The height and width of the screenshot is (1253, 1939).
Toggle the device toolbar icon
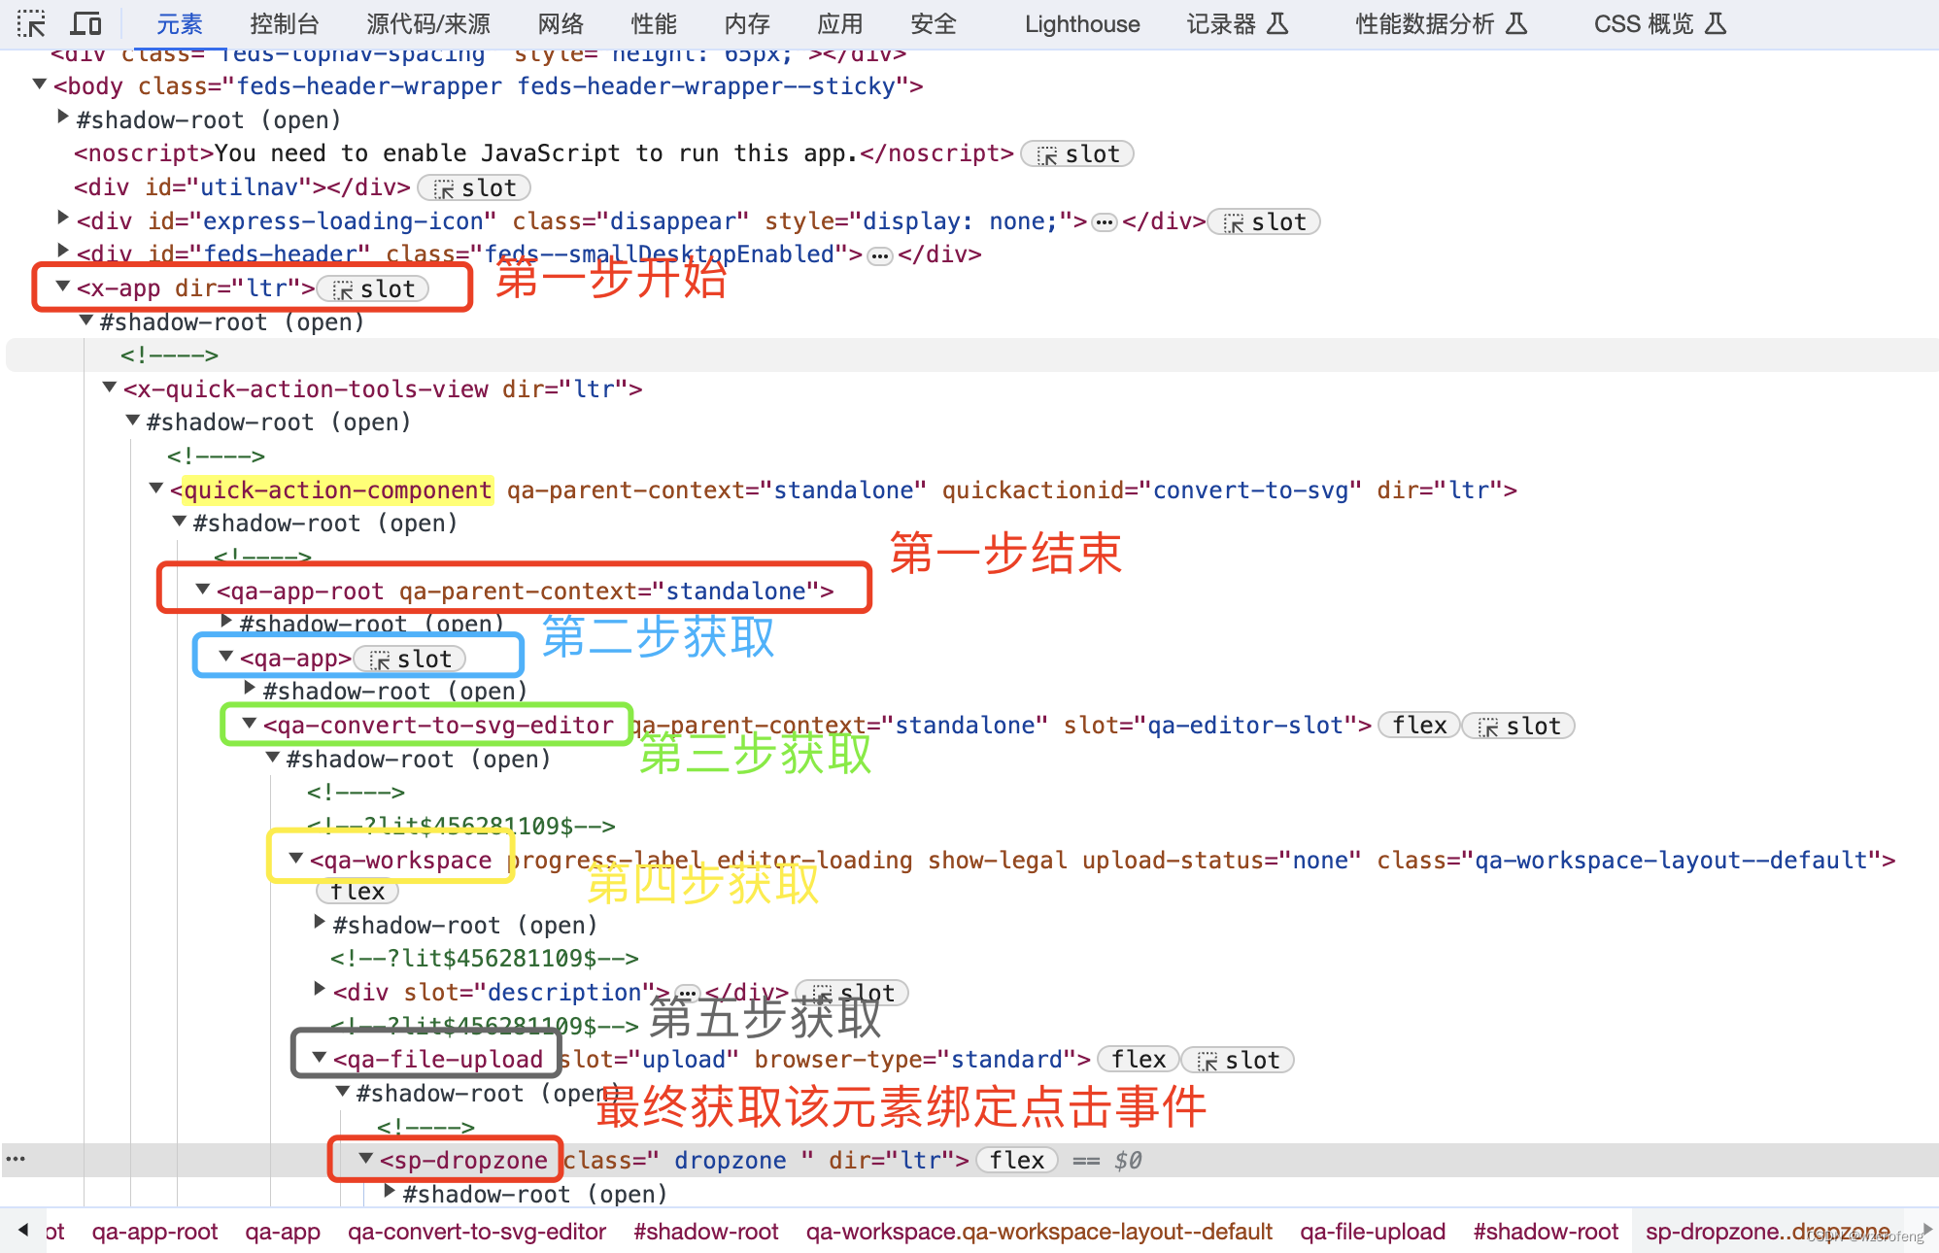(86, 23)
